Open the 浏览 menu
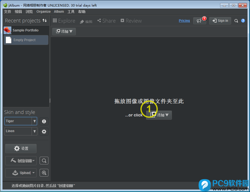The image size is (250, 192). coord(29,12)
